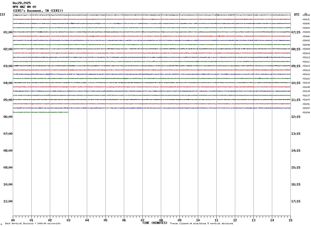311x227 pixels.
Task: Click minute tick label 09 on time axis
Action: click(179, 220)
